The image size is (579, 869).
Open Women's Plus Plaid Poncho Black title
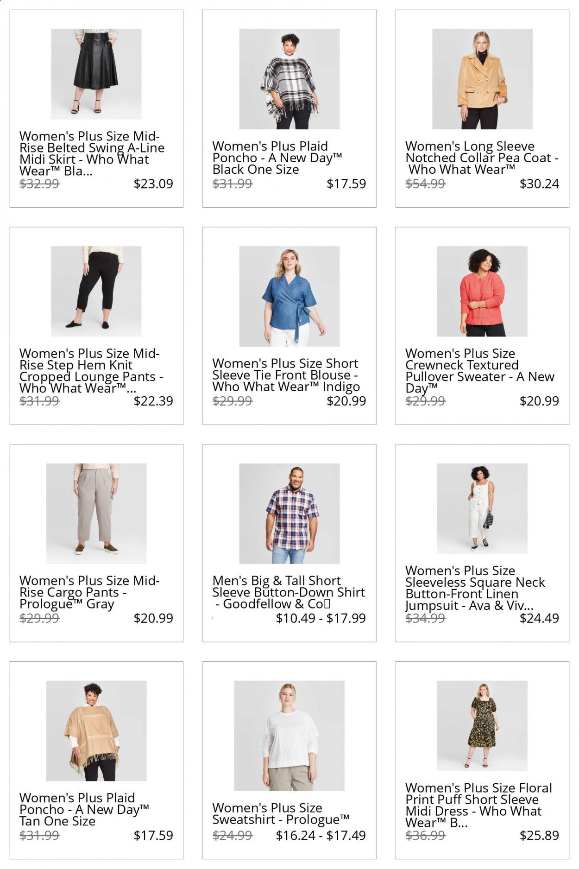click(277, 158)
